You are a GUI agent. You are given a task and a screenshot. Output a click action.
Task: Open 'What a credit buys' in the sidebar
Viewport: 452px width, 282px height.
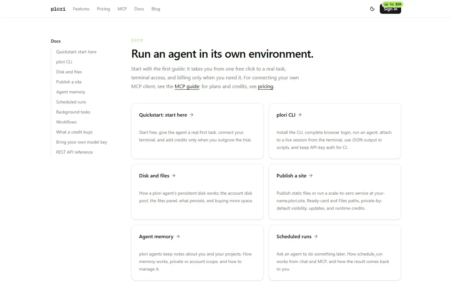pos(74,132)
